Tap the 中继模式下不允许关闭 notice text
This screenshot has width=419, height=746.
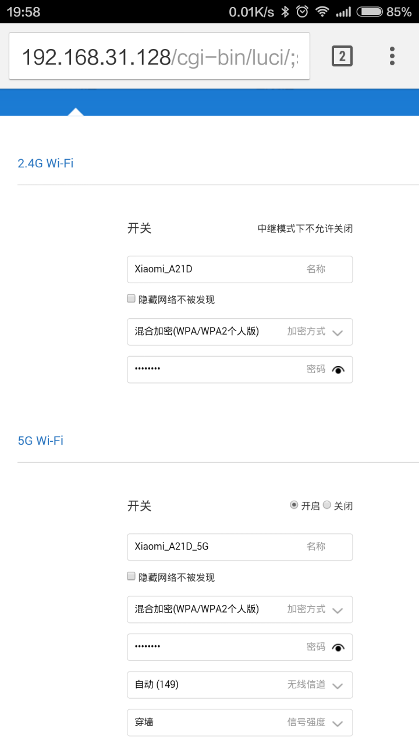[x=305, y=228]
